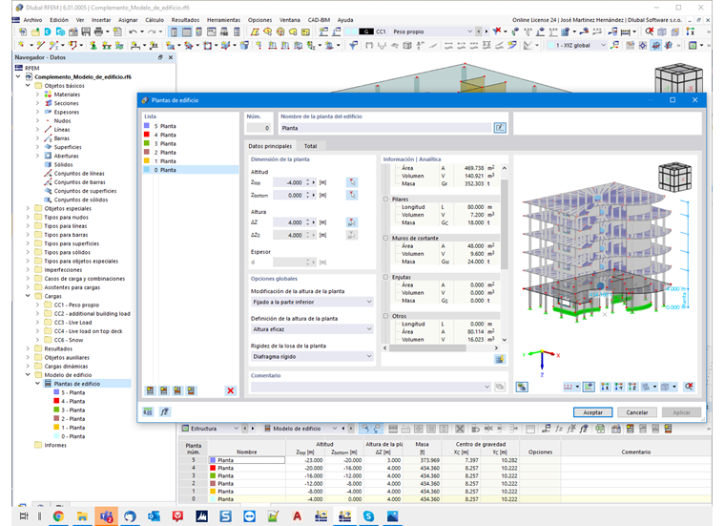Image resolution: width=725 pixels, height=526 pixels.
Task: Switch to the Total tab
Action: point(310,146)
